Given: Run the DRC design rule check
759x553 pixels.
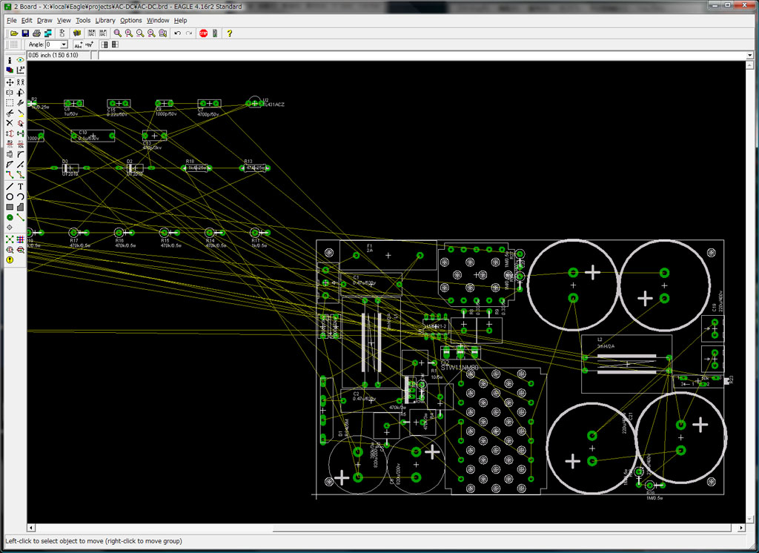Looking at the screenshot, I should click(x=20, y=250).
